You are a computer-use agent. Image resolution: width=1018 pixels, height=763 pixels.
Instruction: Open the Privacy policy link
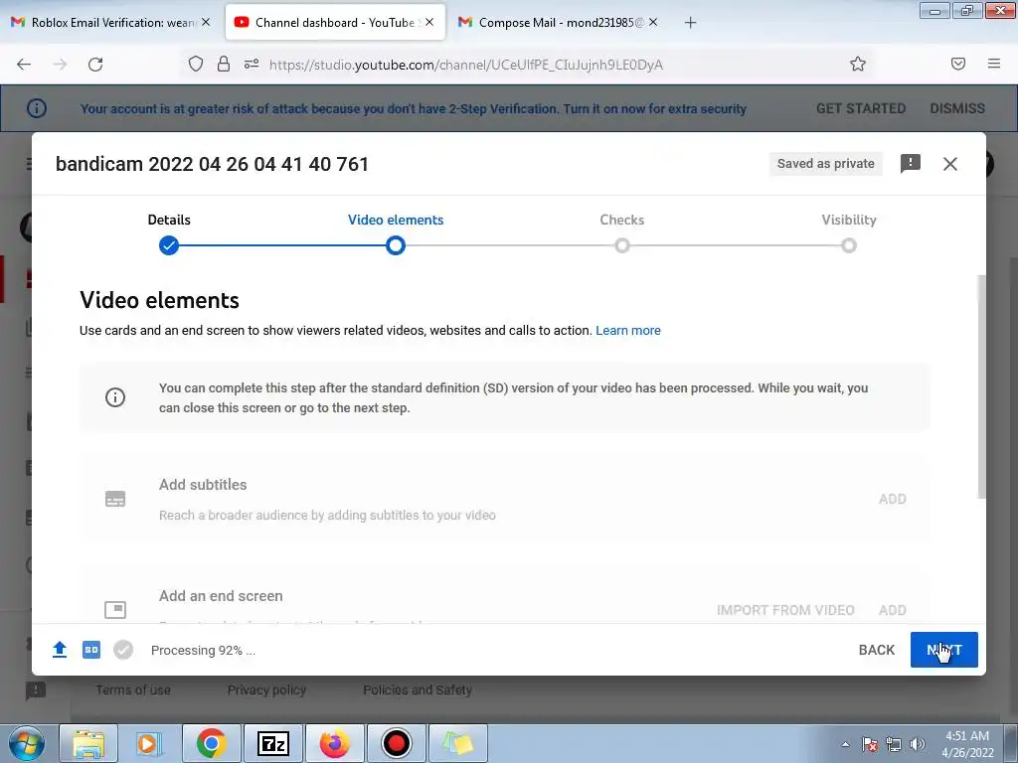point(266,689)
